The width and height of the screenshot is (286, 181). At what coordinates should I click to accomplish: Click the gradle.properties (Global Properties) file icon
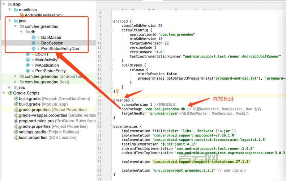pos(16,110)
